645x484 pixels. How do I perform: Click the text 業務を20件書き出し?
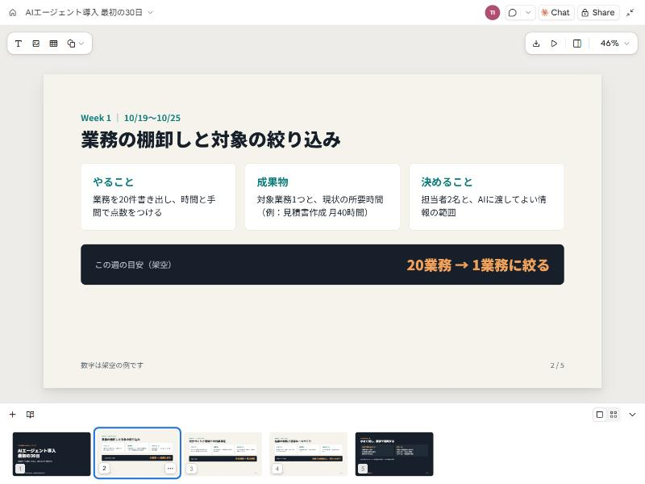131,199
